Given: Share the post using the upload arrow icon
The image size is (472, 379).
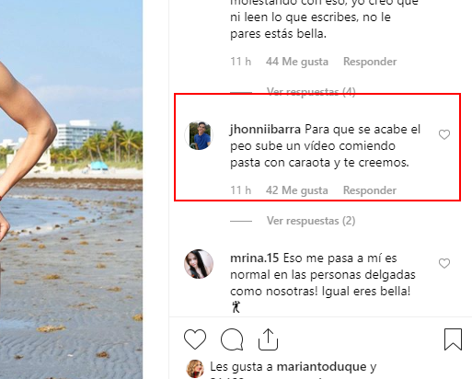Looking at the screenshot, I should pos(269,339).
